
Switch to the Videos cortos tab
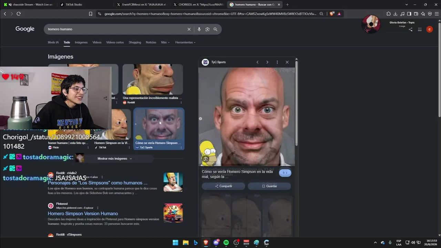pyautogui.click(x=115, y=42)
